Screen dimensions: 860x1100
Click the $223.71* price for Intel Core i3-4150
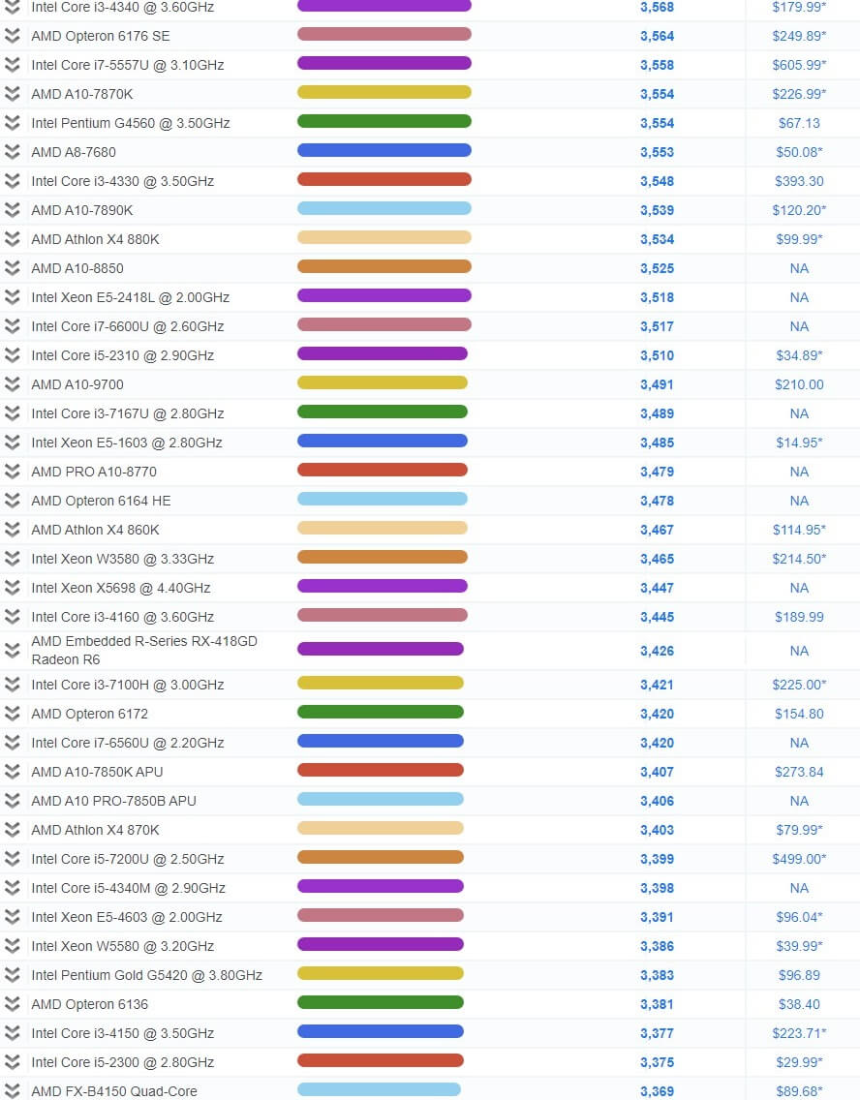point(799,1033)
